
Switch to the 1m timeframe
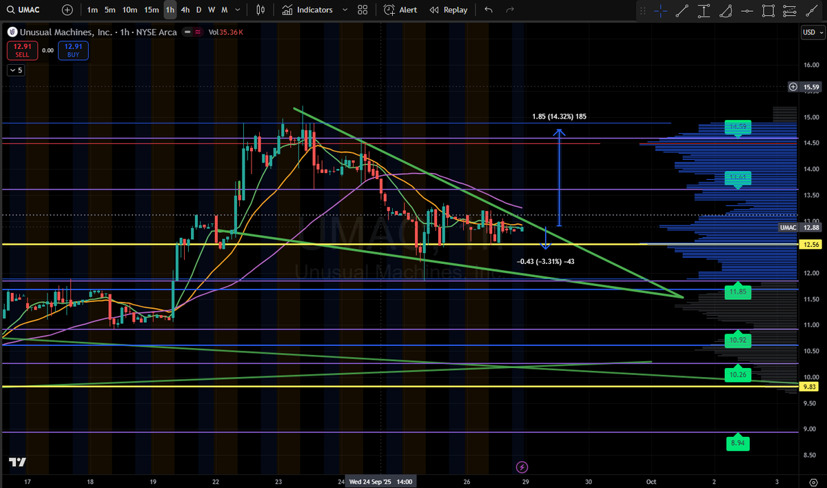tap(92, 10)
